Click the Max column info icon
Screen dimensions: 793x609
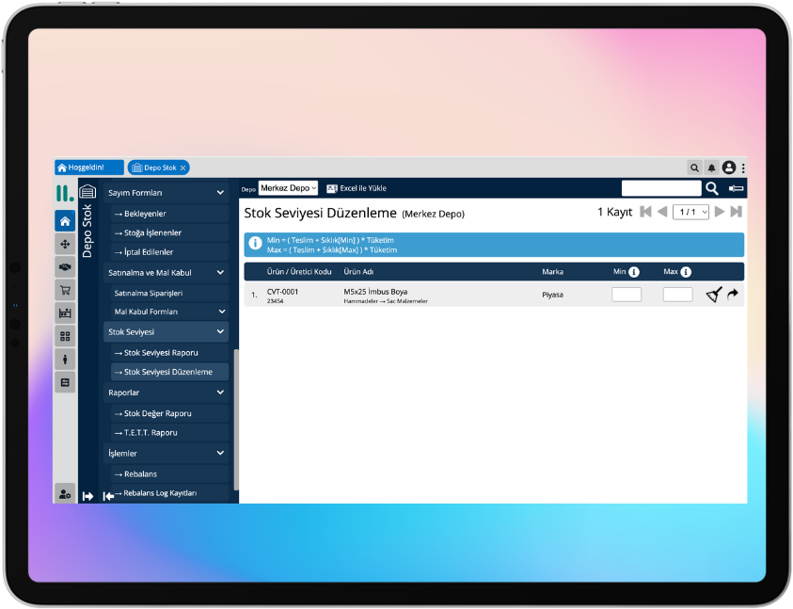pos(686,272)
